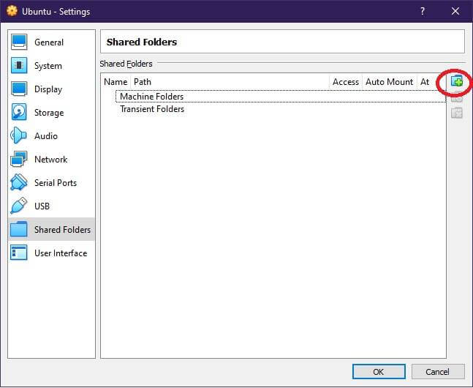The height and width of the screenshot is (388, 473).
Task: Click the greyed Remove shared folder icon
Action: (x=457, y=113)
